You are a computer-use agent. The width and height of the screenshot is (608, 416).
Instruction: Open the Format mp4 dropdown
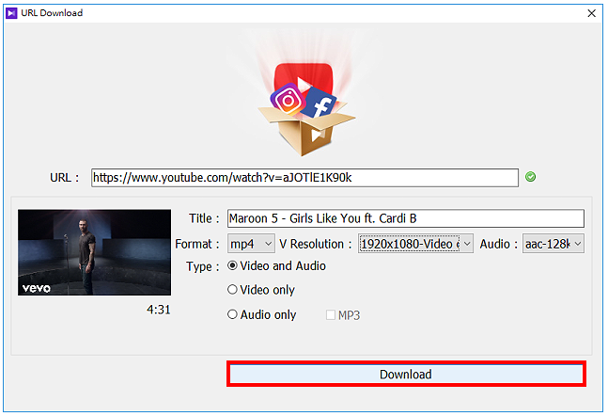251,244
